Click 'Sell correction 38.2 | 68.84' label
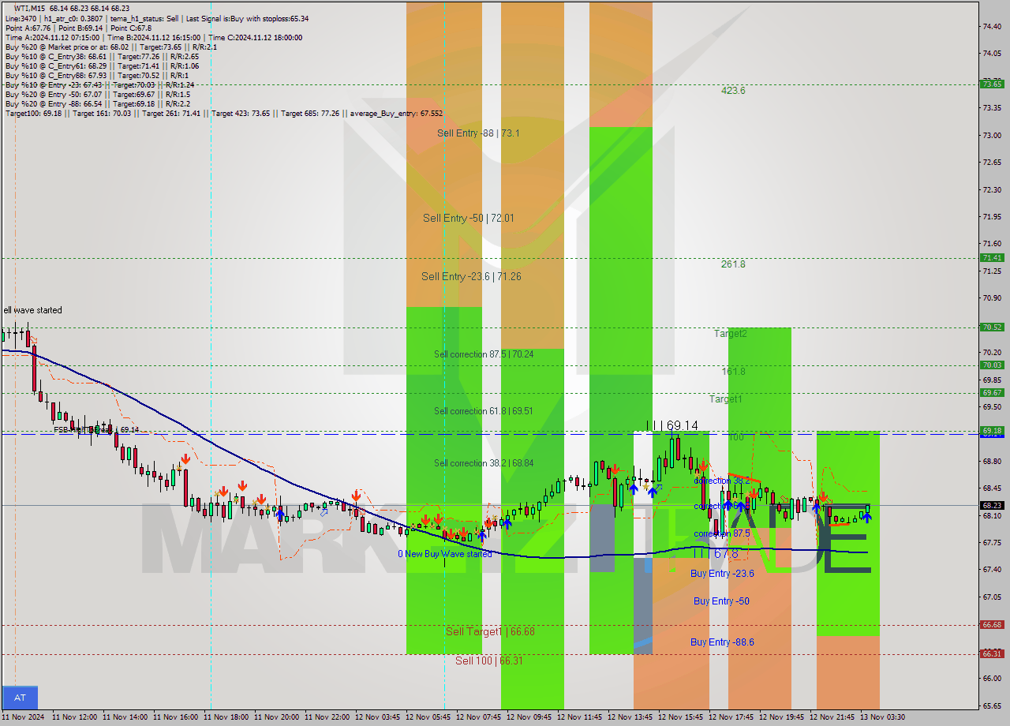 (x=484, y=463)
